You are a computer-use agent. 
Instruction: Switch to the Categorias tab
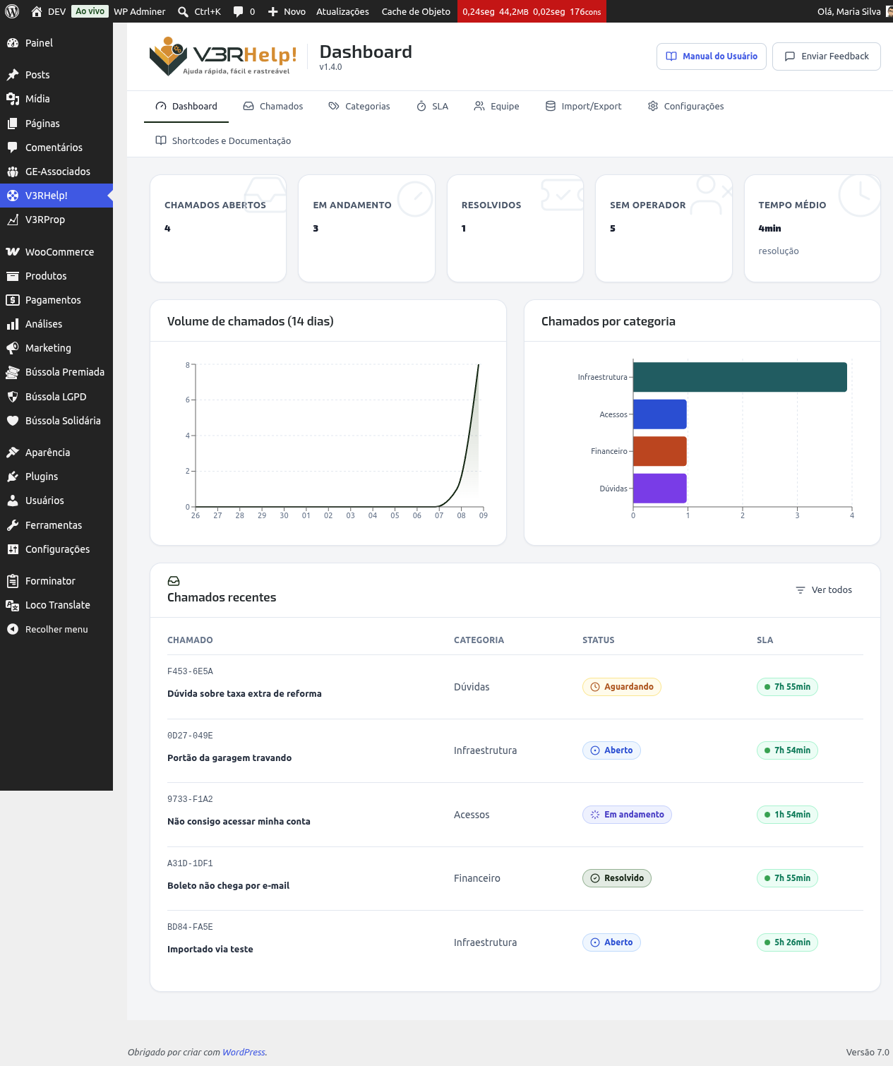click(x=359, y=106)
